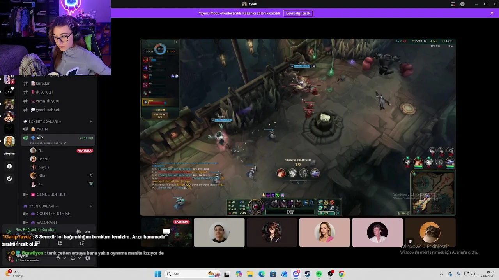The height and width of the screenshot is (280, 499).
Task: Join the COUNTER-STRIKE voice channel
Action: click(x=58, y=213)
